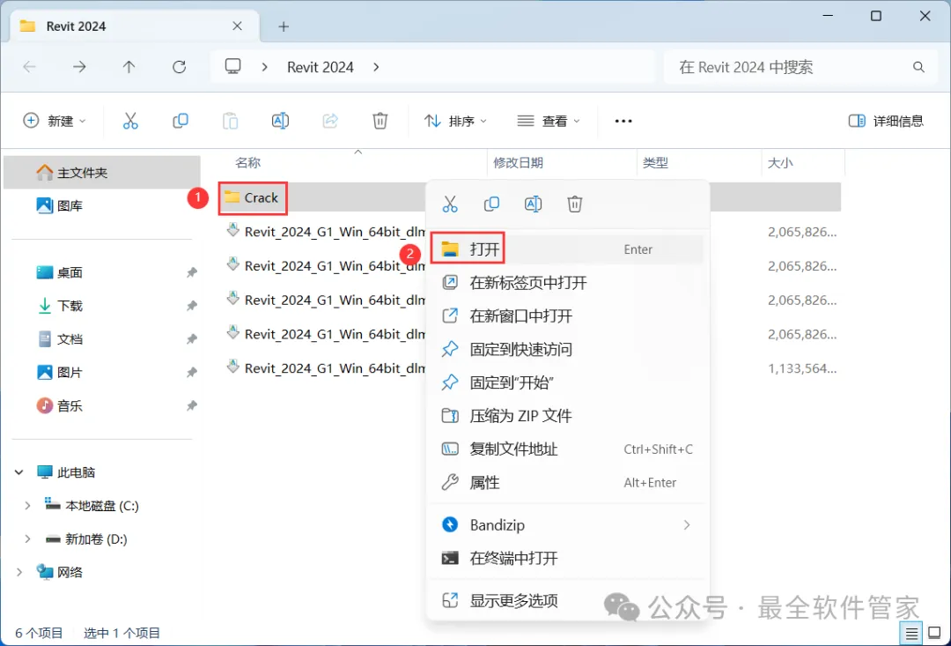Screen dimensions: 951x646
Task: Choose 固定到快速访问
Action: click(x=568, y=349)
